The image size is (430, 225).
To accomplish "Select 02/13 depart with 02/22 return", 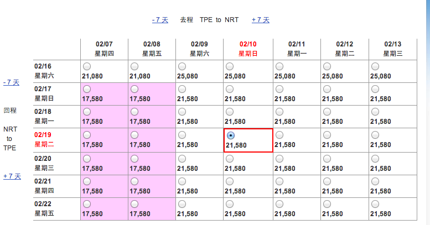I will 375,204.
